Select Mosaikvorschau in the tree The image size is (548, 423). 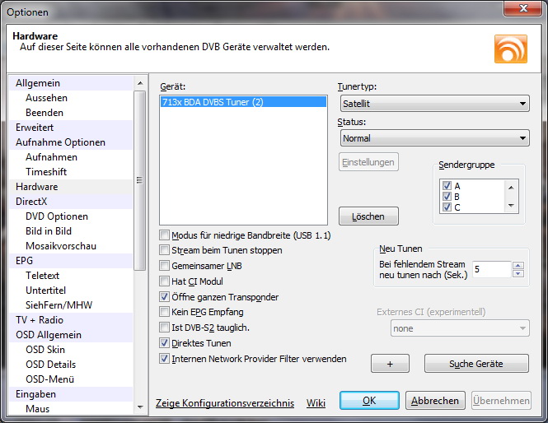(x=71, y=246)
